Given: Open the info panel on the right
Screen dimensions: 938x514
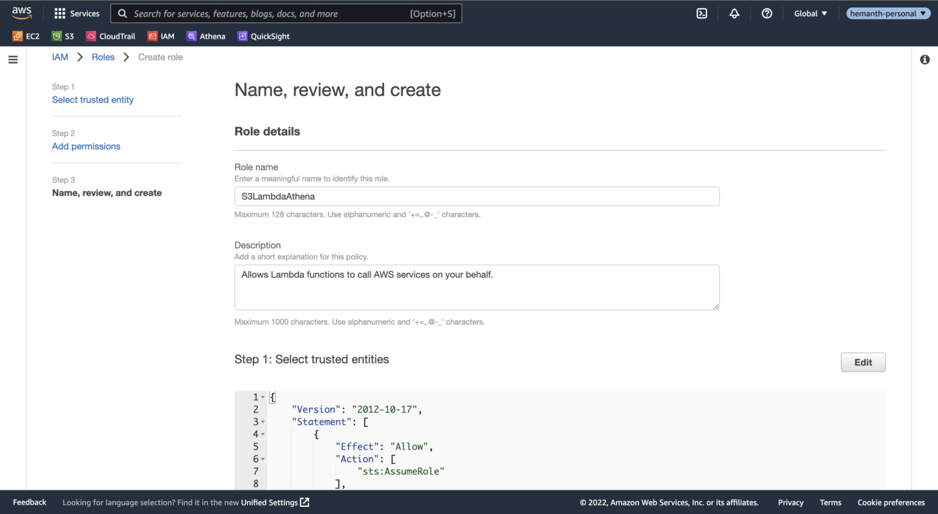Looking at the screenshot, I should [924, 59].
